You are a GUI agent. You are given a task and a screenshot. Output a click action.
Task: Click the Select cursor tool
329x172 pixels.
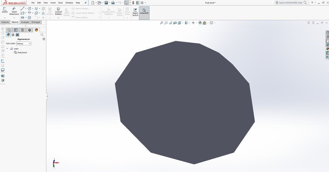126,3
